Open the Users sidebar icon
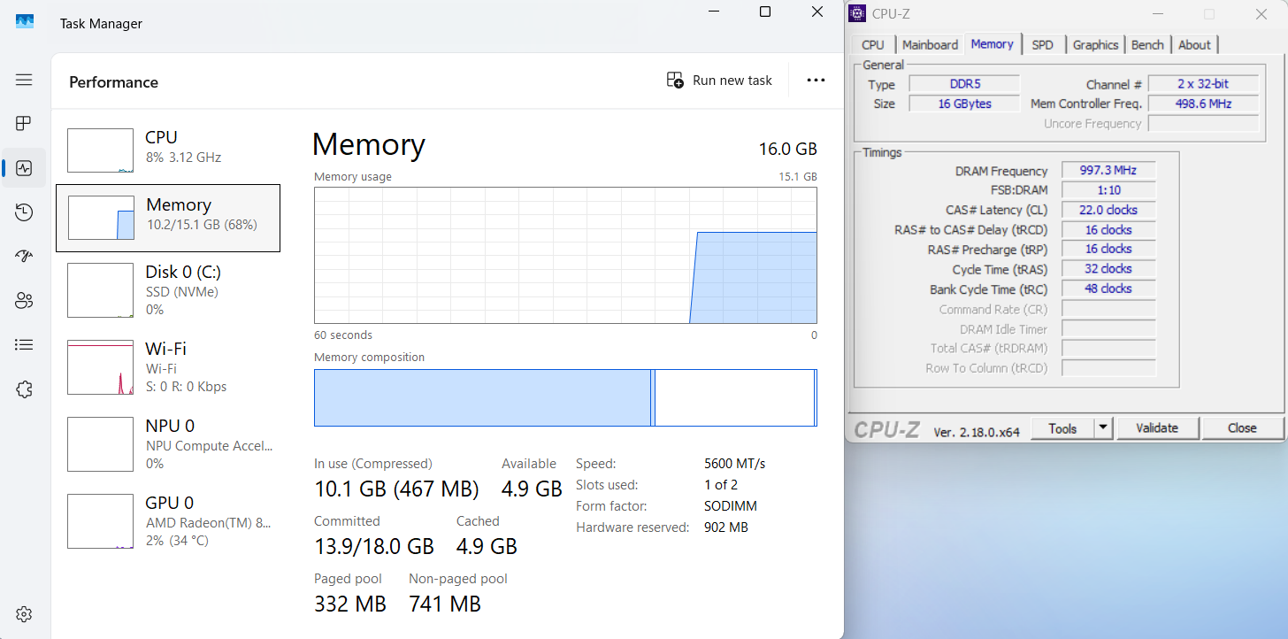 tap(24, 301)
